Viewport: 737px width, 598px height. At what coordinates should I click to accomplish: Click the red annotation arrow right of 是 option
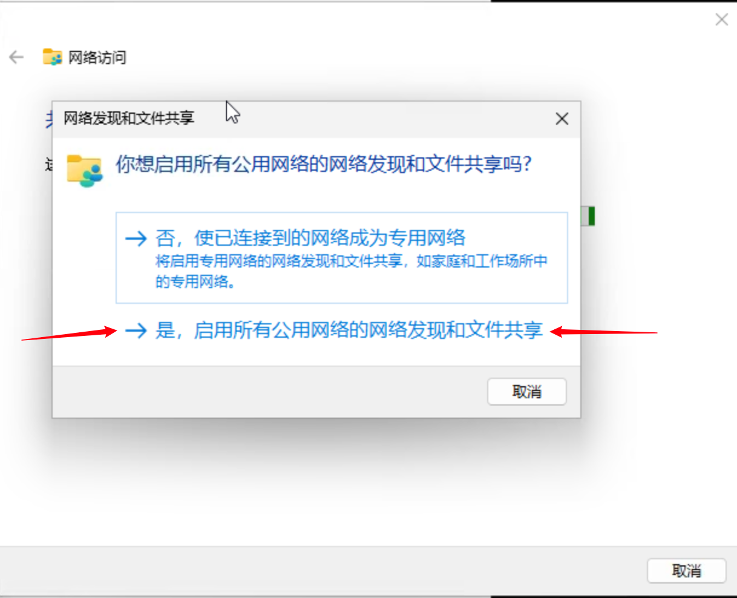point(603,332)
